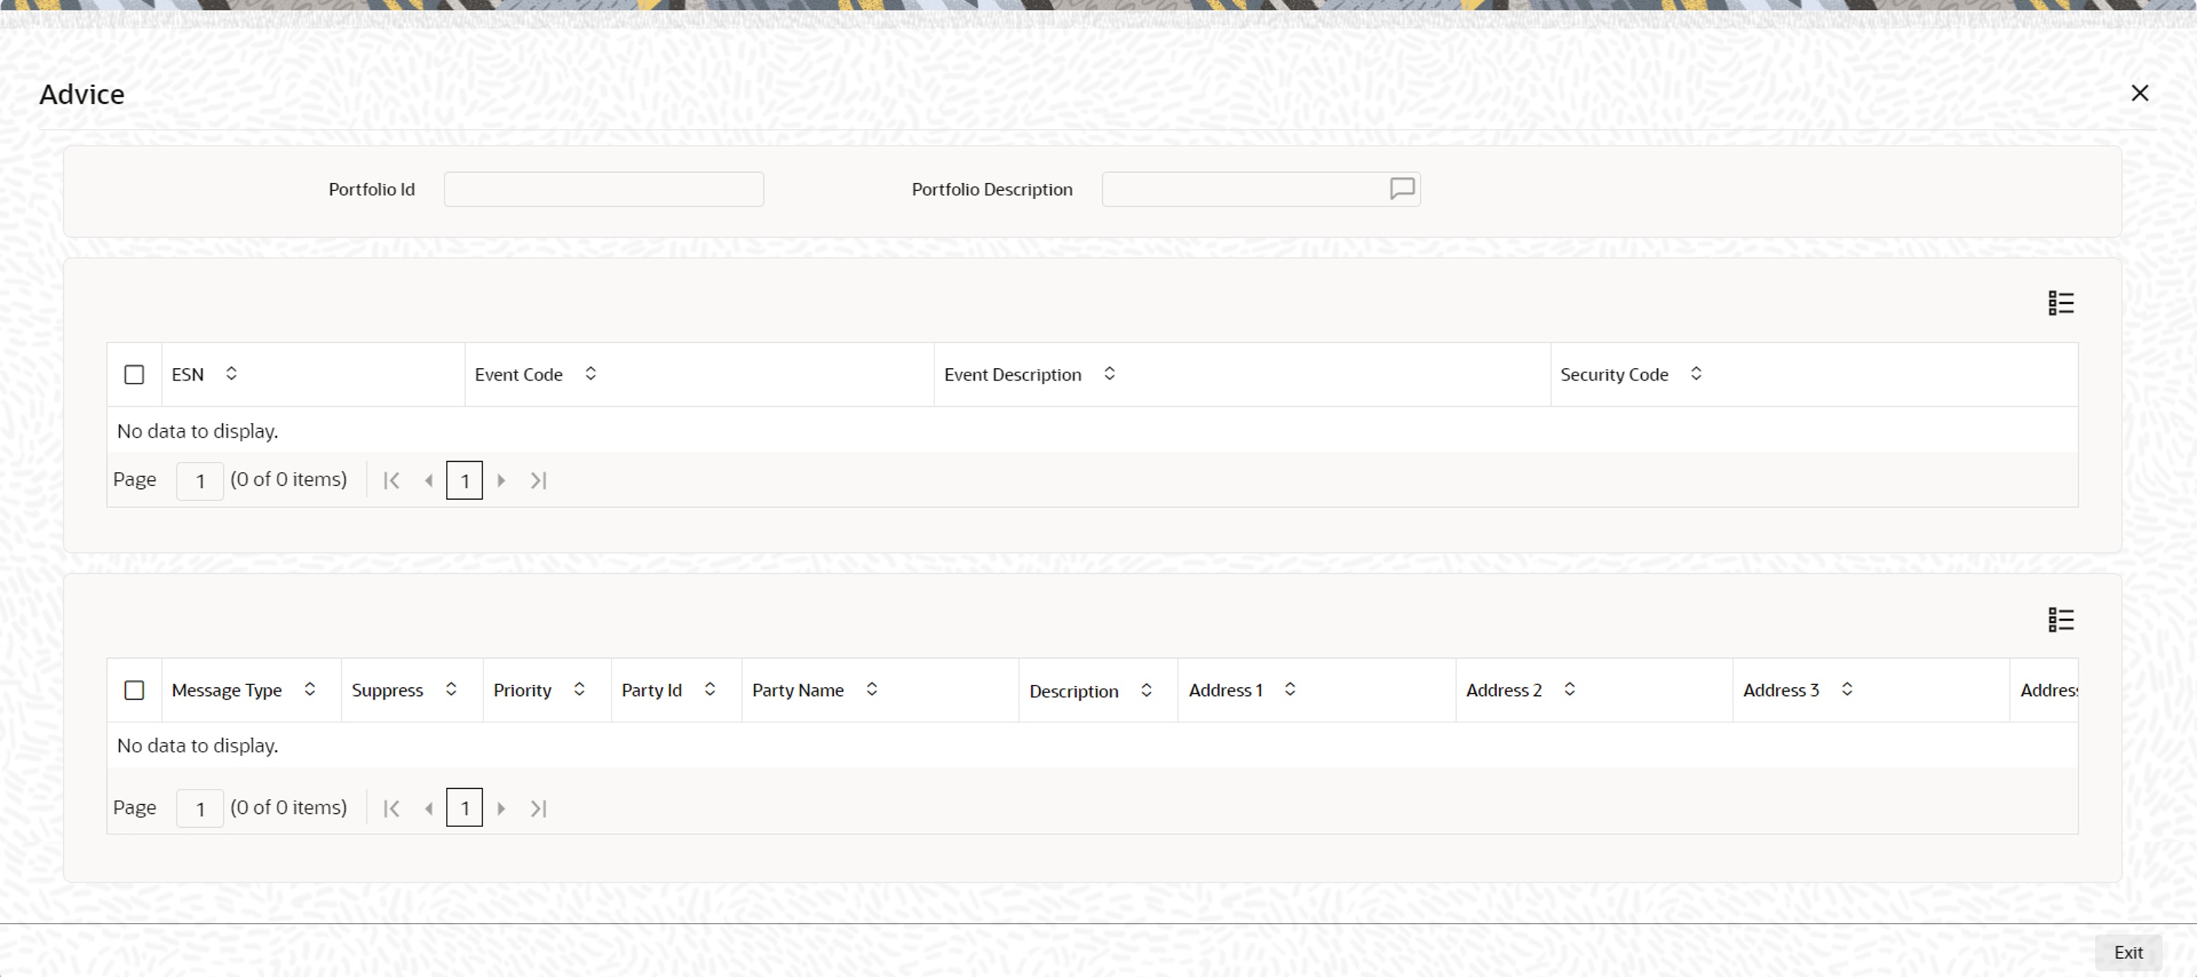Image resolution: width=2197 pixels, height=977 pixels.
Task: Click the Exit button
Action: click(2127, 952)
